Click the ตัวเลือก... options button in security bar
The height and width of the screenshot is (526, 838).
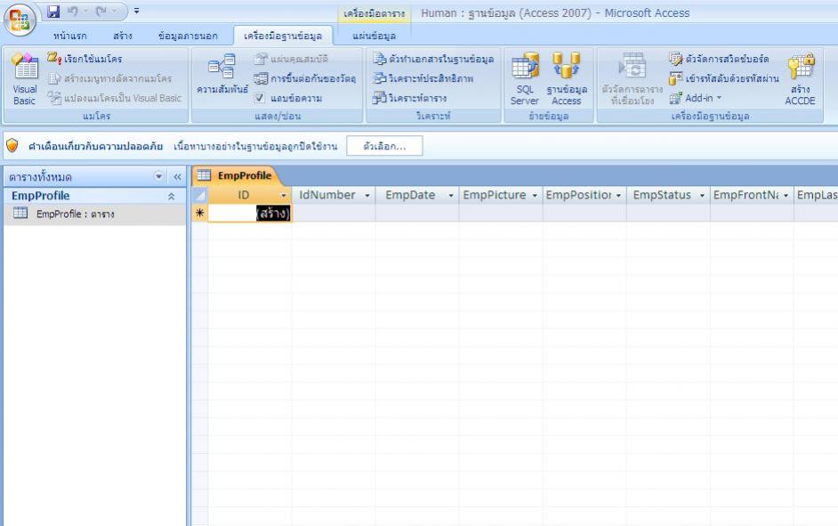[384, 146]
